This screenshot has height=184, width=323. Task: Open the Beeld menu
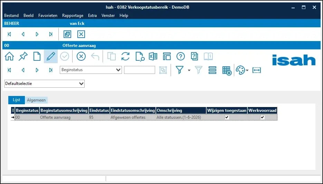28,16
